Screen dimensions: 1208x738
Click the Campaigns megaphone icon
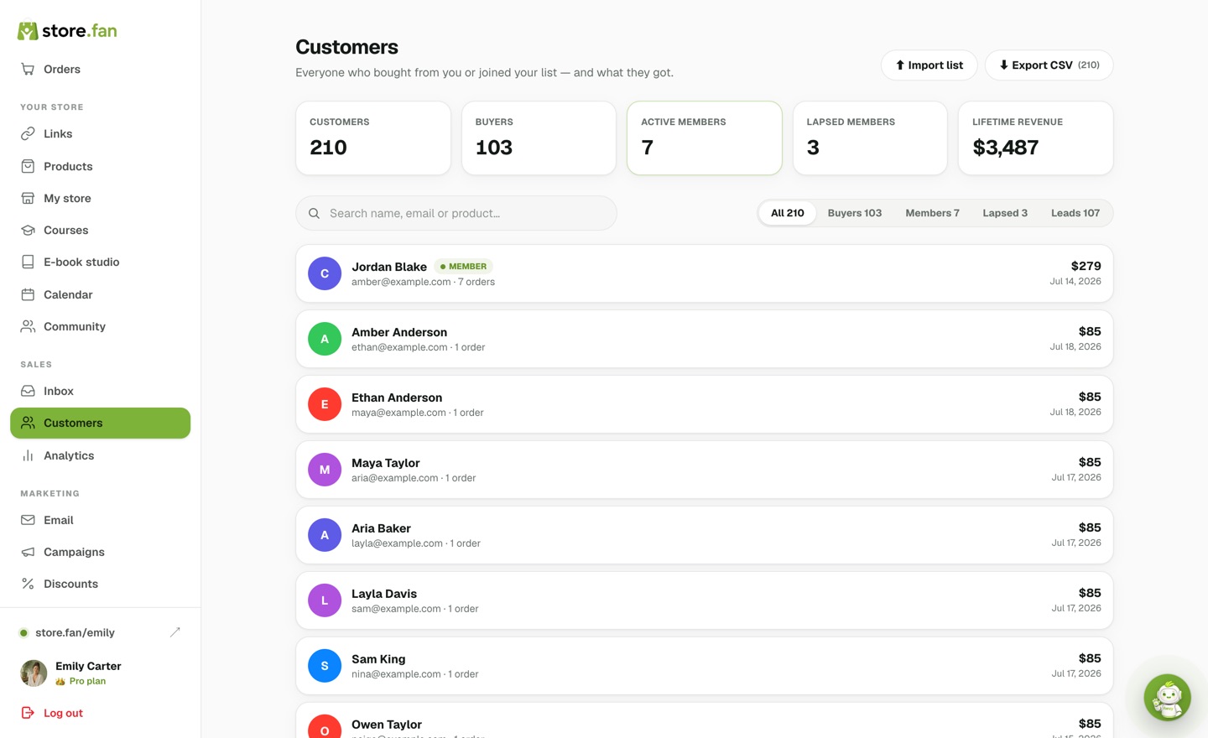[28, 553]
